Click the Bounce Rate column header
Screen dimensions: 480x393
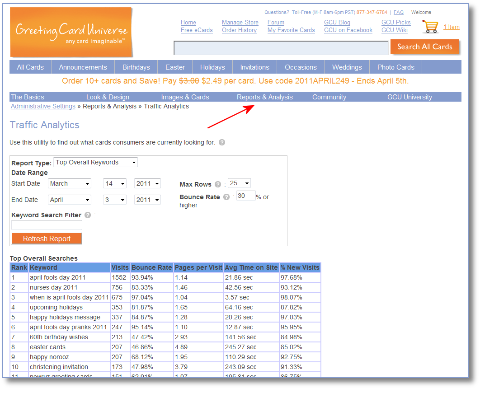152,267
